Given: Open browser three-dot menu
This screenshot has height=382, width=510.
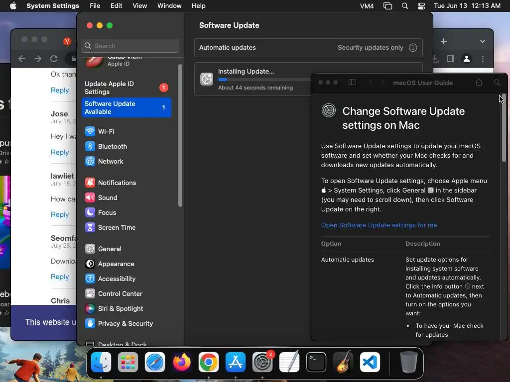Looking at the screenshot, I should [x=483, y=59].
